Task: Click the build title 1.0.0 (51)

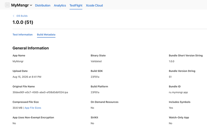Action: (23, 22)
